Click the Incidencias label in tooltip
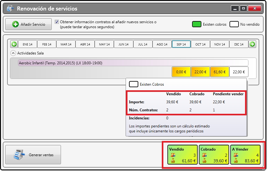The image size is (267, 171). (x=139, y=118)
